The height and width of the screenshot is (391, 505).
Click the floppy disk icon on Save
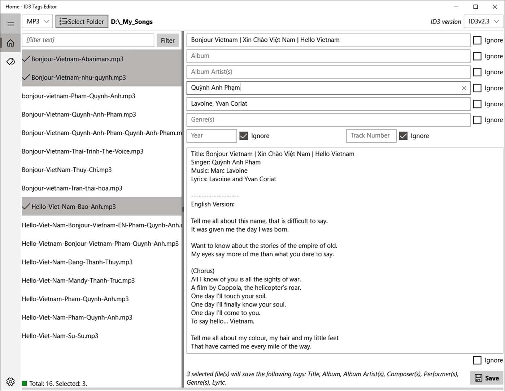click(478, 378)
